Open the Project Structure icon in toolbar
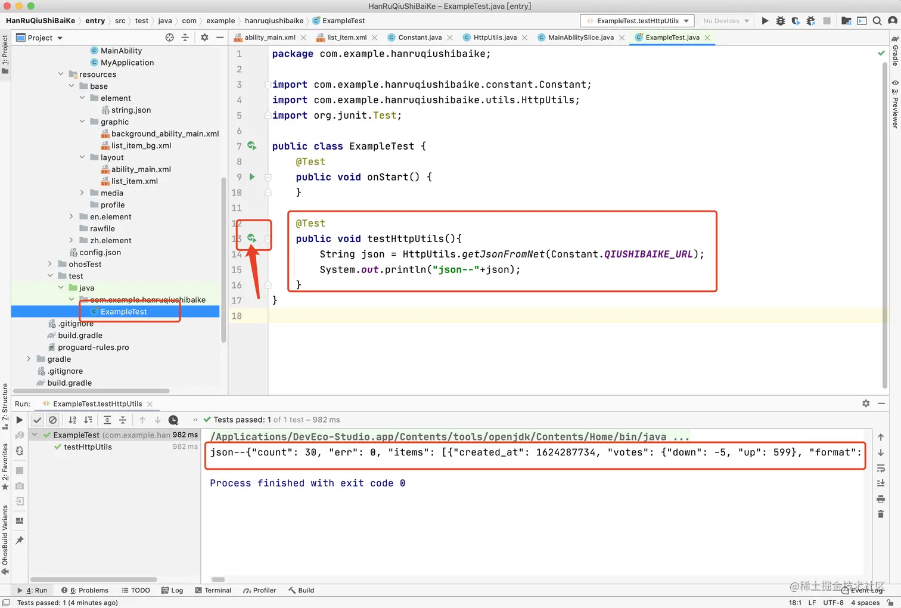 pyautogui.click(x=846, y=21)
